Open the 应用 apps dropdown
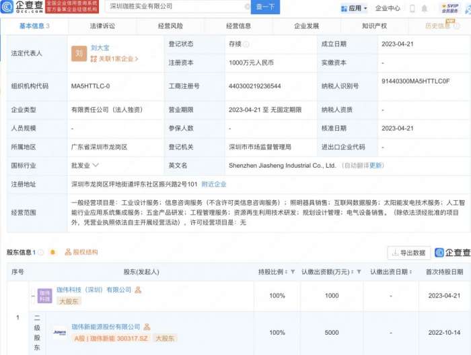Screen dimensions: 471x355 [x=355, y=9]
